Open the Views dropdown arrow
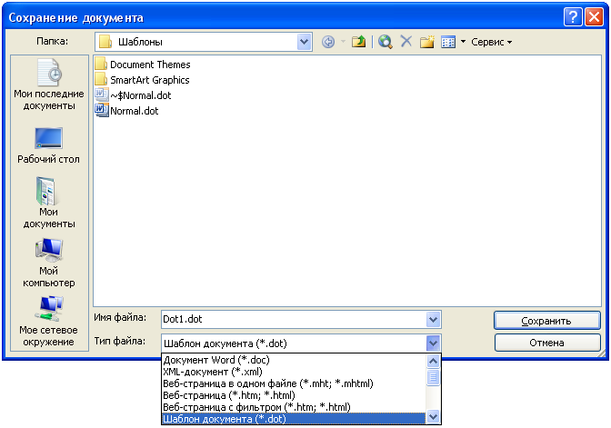Screen dimensions: 611x428 pyautogui.click(x=463, y=42)
